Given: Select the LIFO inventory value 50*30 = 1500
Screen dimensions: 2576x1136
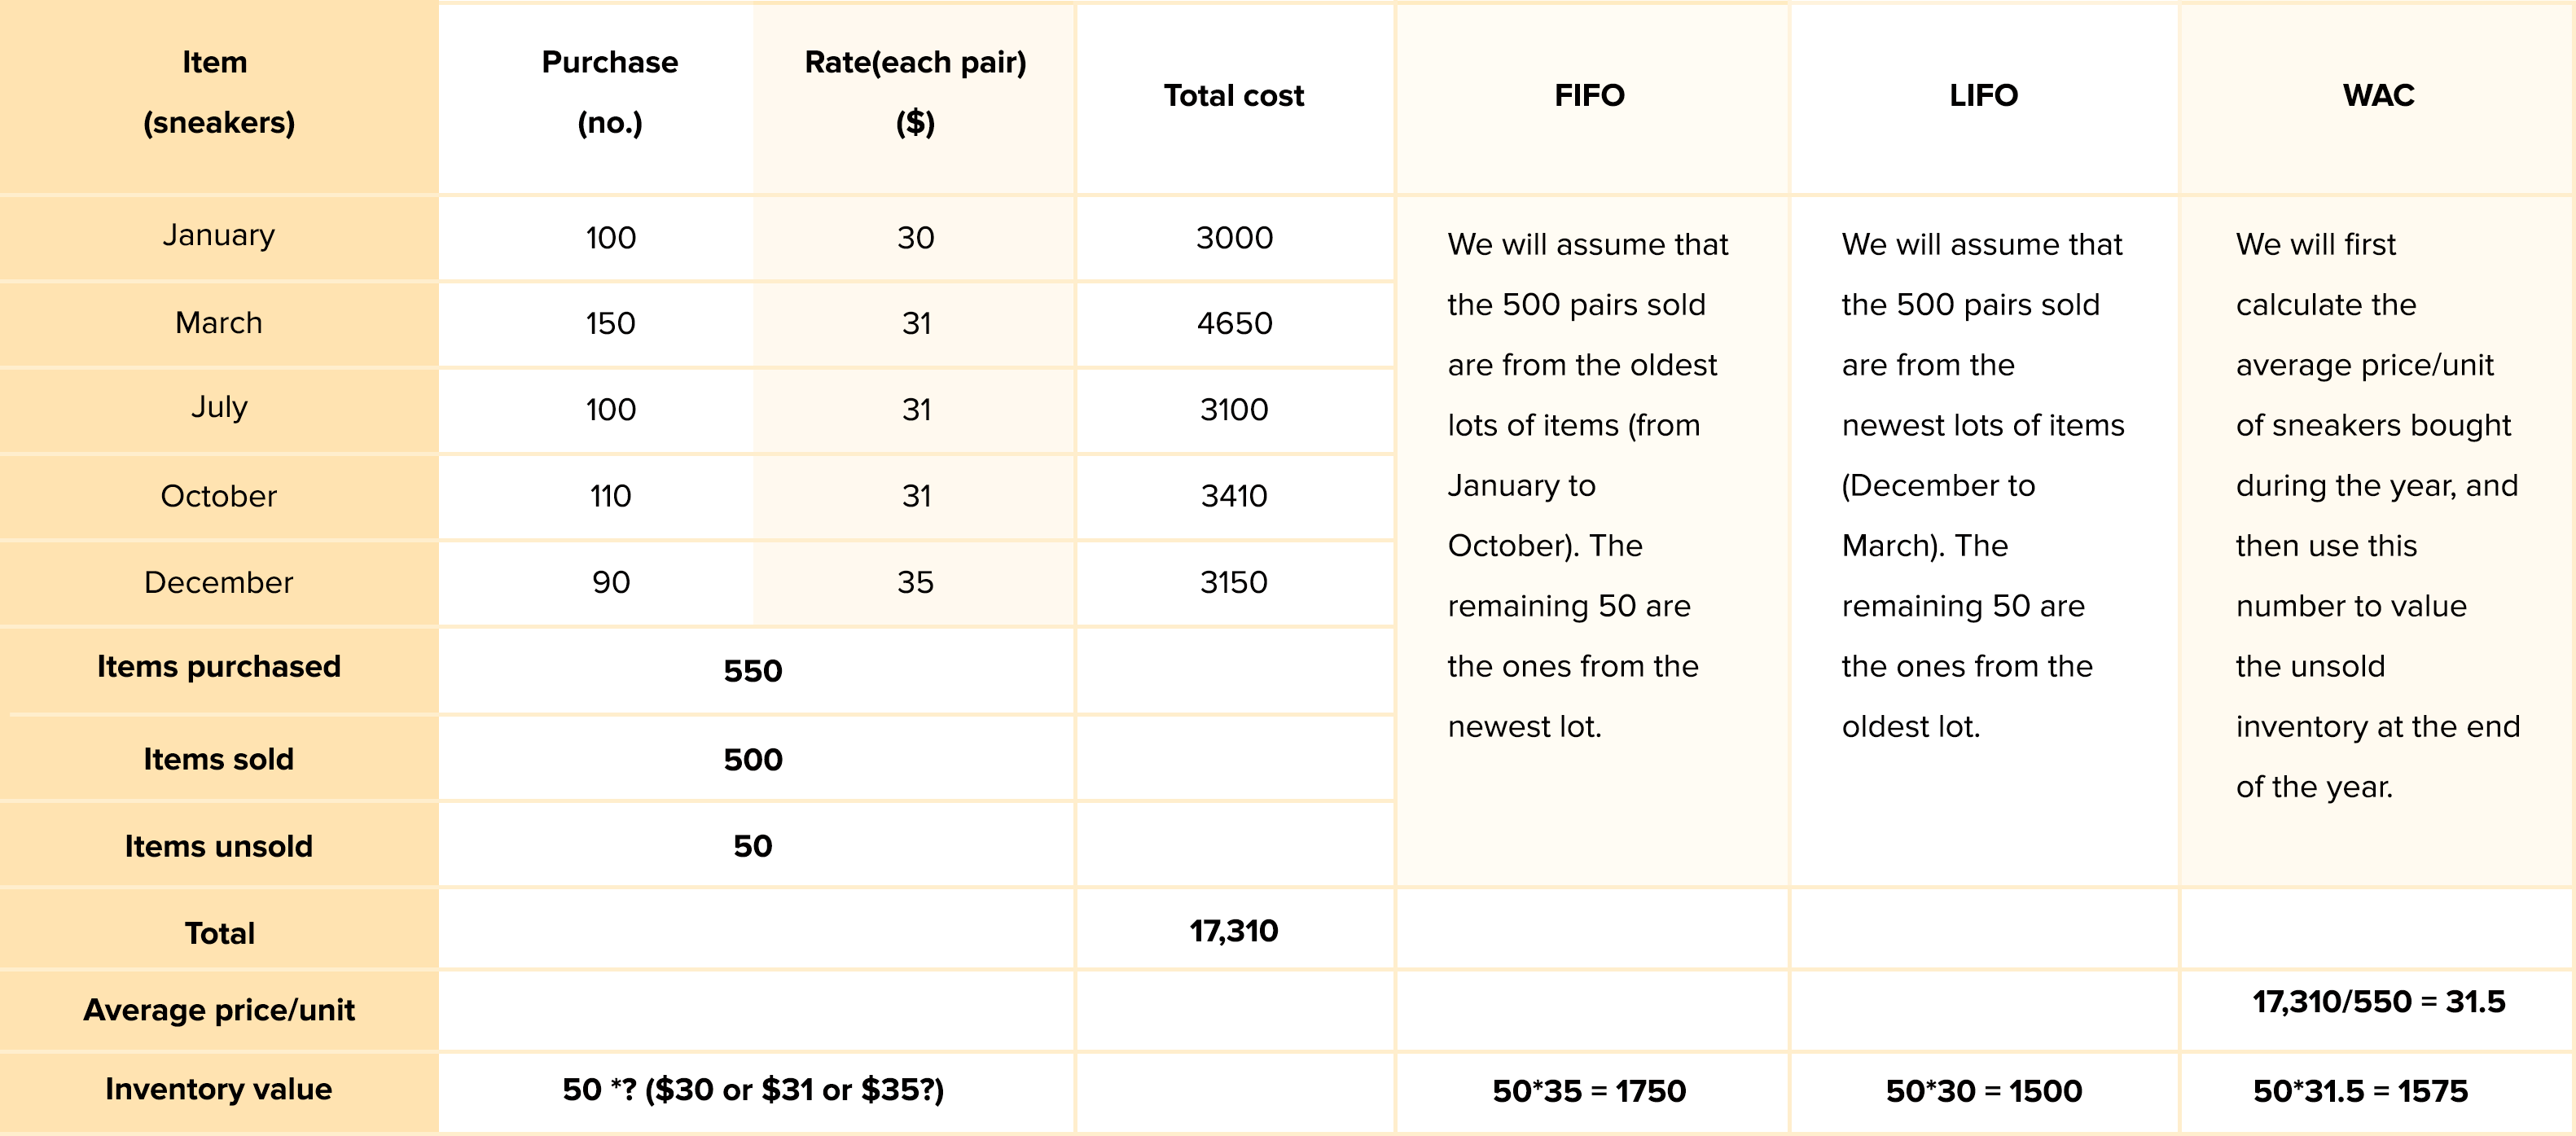Looking at the screenshot, I should (x=1983, y=1090).
